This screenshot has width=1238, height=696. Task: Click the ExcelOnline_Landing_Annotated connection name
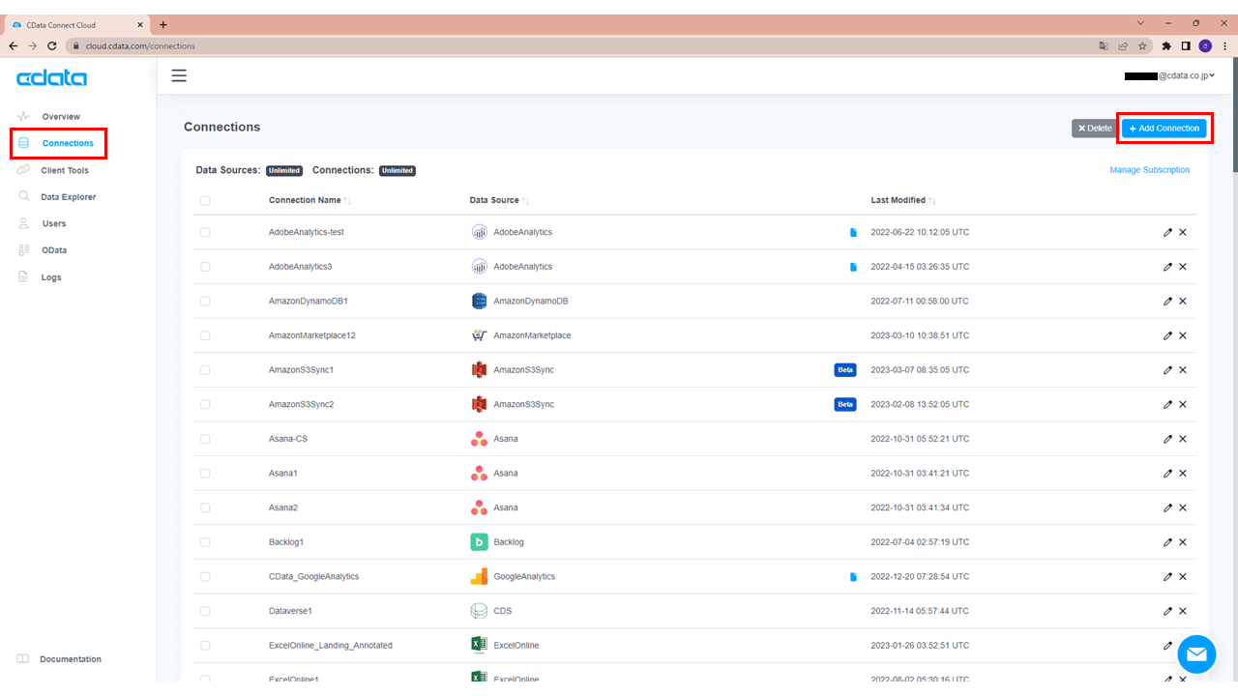pyautogui.click(x=331, y=646)
